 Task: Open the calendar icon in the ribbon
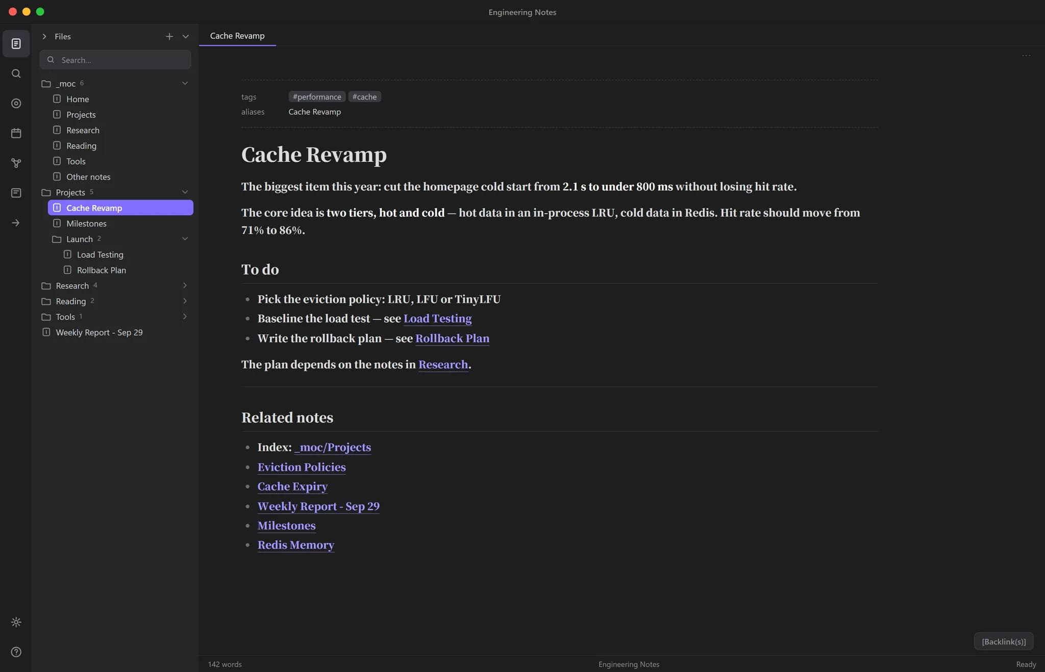coord(16,133)
